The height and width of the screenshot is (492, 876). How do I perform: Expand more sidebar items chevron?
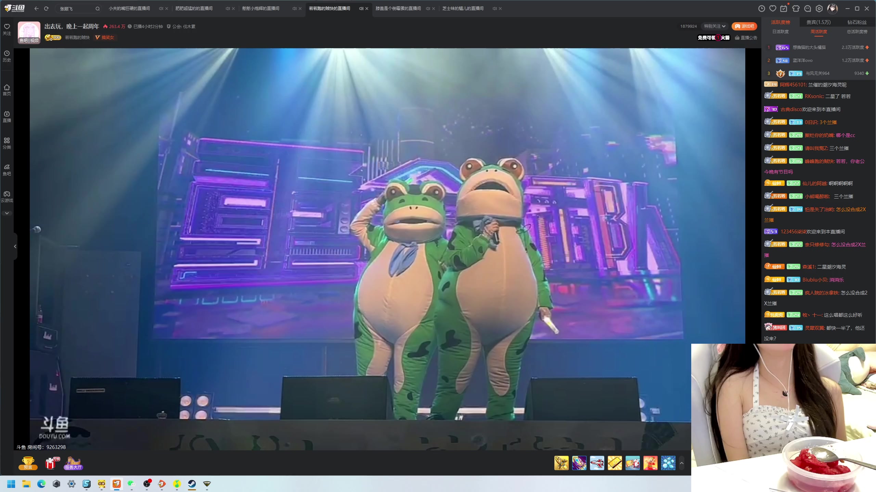[x=7, y=213]
